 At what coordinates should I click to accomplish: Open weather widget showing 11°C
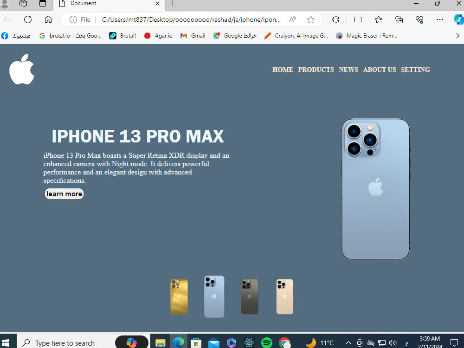pos(320,343)
